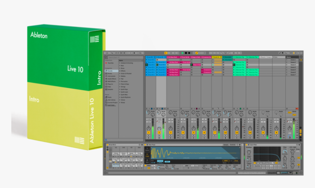Select Classic mode in Simpler

(147, 149)
